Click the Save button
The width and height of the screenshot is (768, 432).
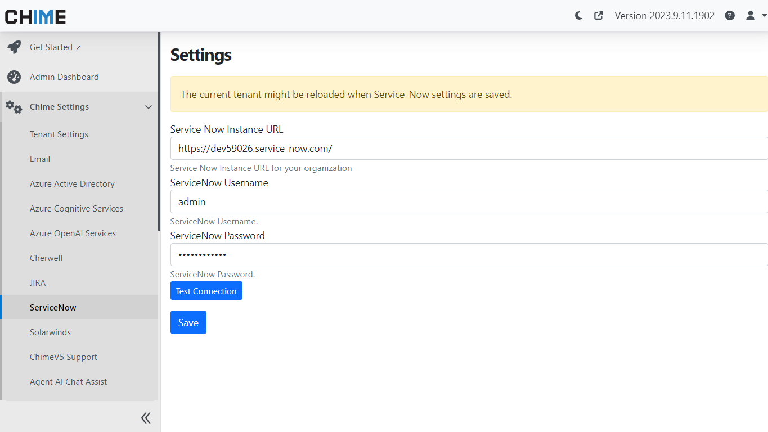coord(188,322)
